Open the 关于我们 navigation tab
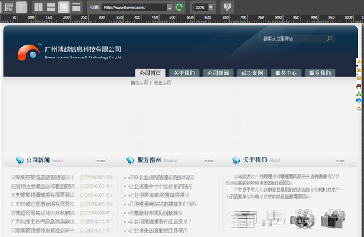The height and width of the screenshot is (237, 364). pyautogui.click(x=184, y=73)
